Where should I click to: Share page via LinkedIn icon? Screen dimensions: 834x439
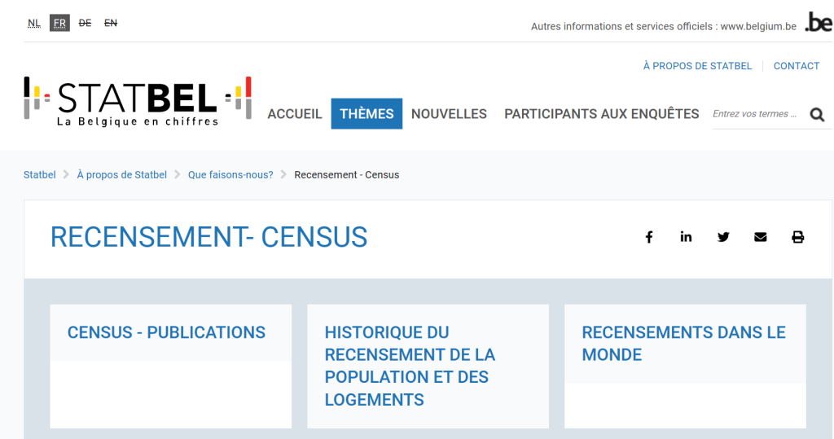(x=686, y=237)
